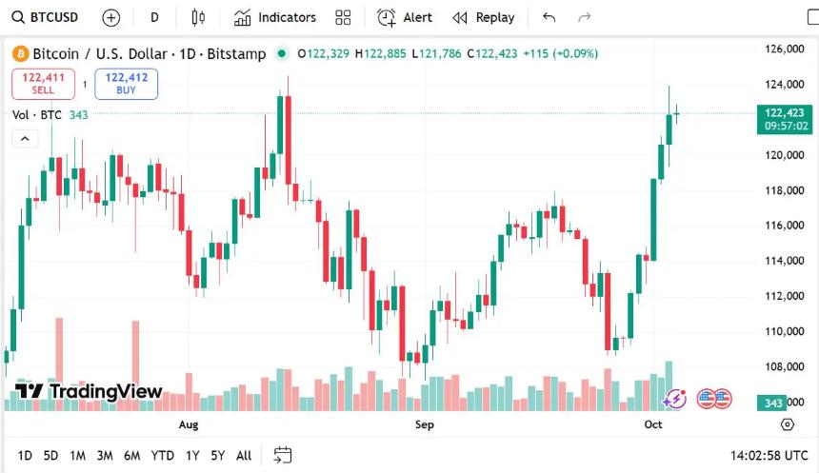Select the YTD time range tab
The height and width of the screenshot is (473, 819).
coord(163,455)
